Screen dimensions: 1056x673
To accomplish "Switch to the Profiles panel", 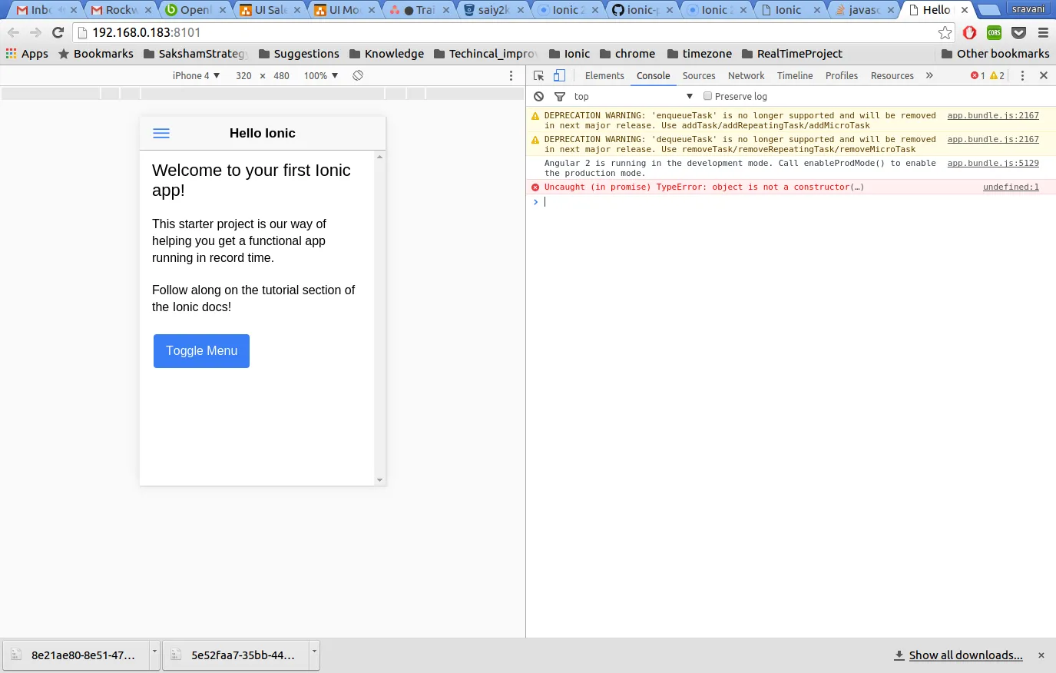I will pos(842,75).
